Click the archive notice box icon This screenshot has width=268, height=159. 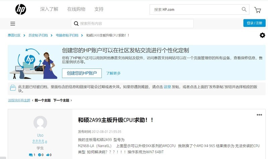13,88
